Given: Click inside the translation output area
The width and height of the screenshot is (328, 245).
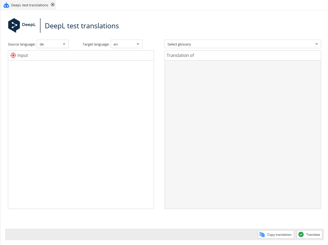Looking at the screenshot, I should [243, 135].
